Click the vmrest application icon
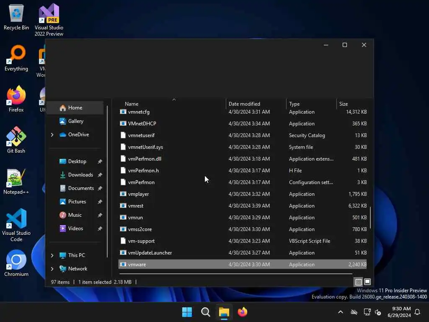The width and height of the screenshot is (429, 322). (x=123, y=205)
